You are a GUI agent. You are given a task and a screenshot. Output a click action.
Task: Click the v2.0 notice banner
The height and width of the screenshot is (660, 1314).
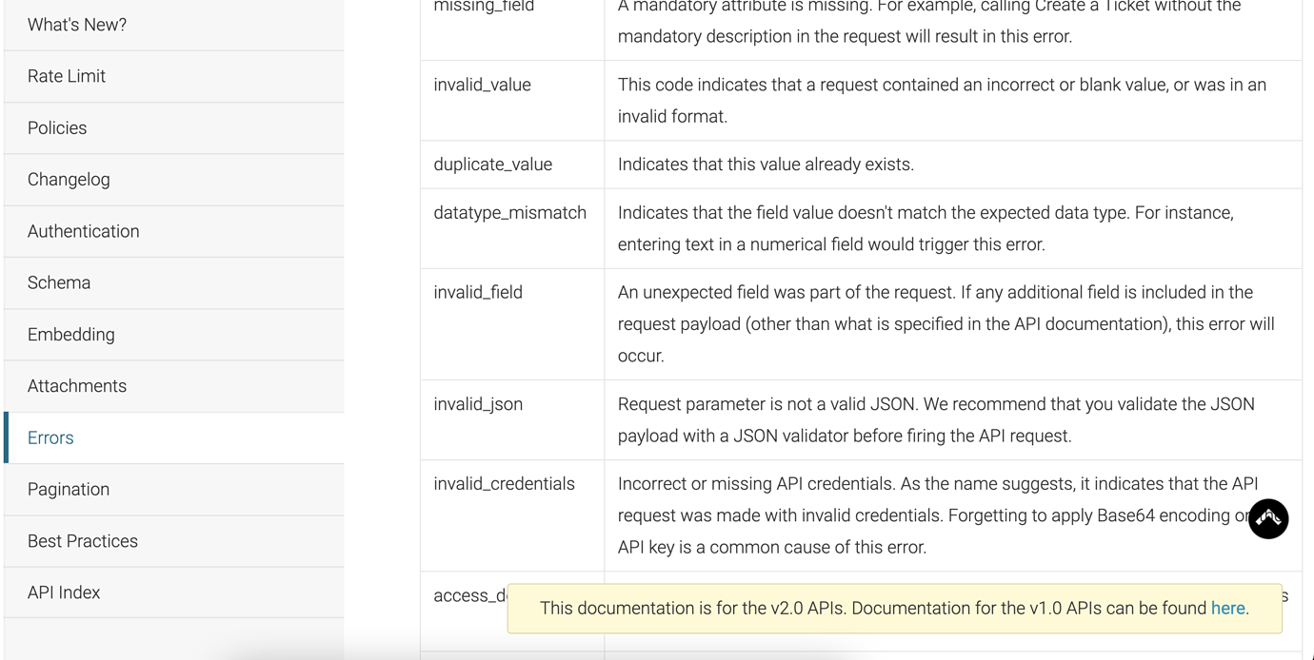click(895, 608)
